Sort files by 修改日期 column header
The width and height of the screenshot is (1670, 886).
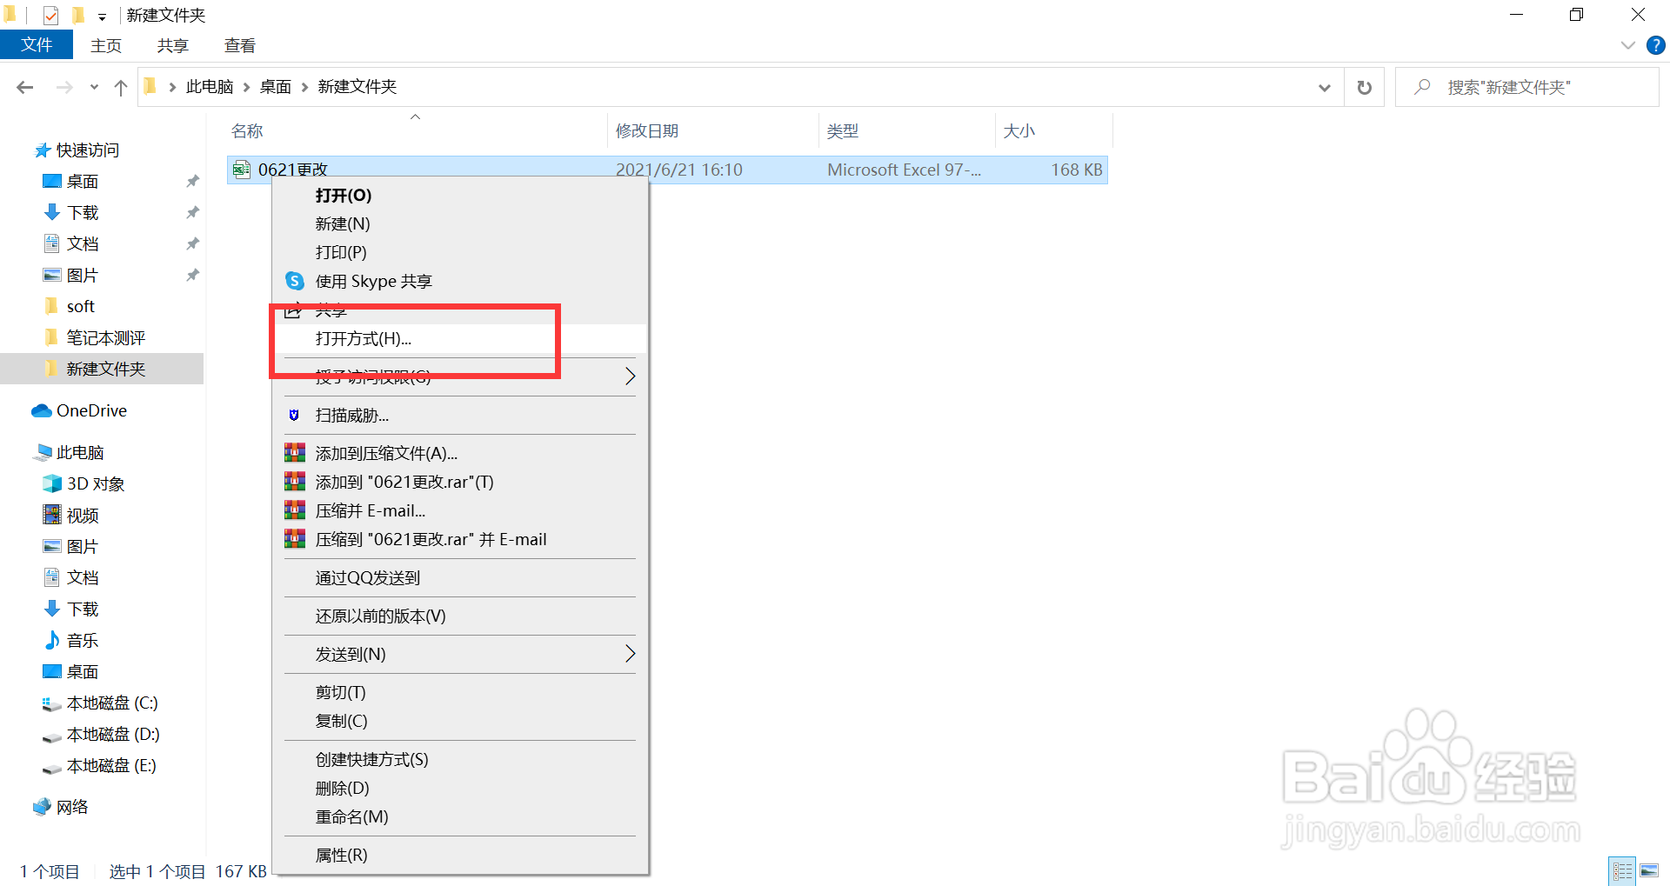point(647,131)
